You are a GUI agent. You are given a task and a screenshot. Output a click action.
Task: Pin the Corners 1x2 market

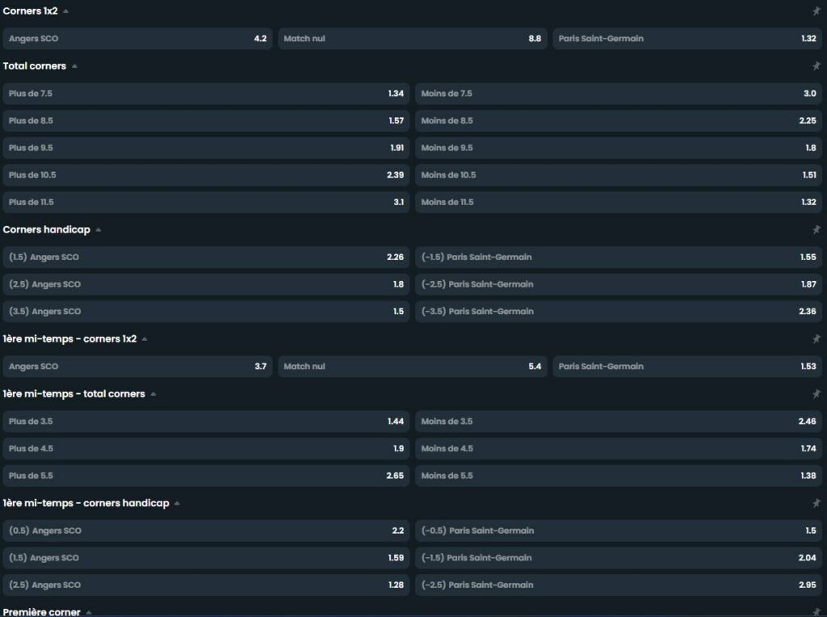(x=817, y=11)
